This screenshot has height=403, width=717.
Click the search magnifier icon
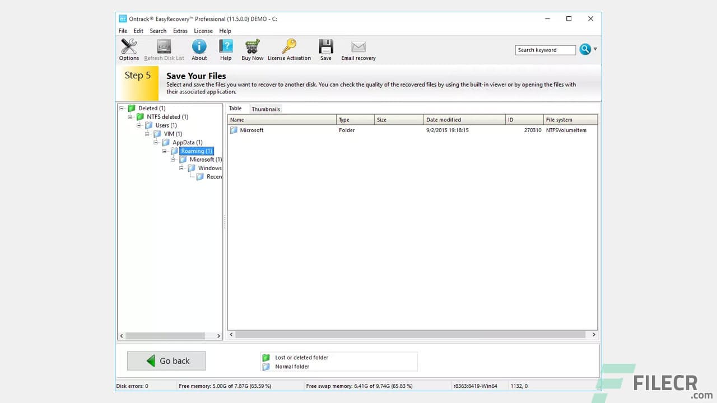click(584, 49)
